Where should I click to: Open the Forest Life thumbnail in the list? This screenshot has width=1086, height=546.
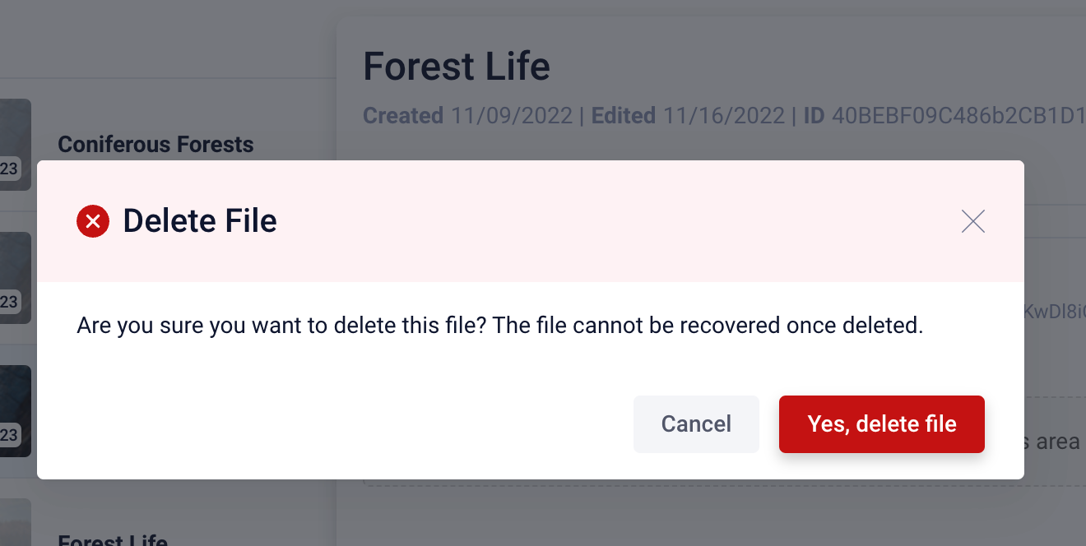tap(16, 522)
